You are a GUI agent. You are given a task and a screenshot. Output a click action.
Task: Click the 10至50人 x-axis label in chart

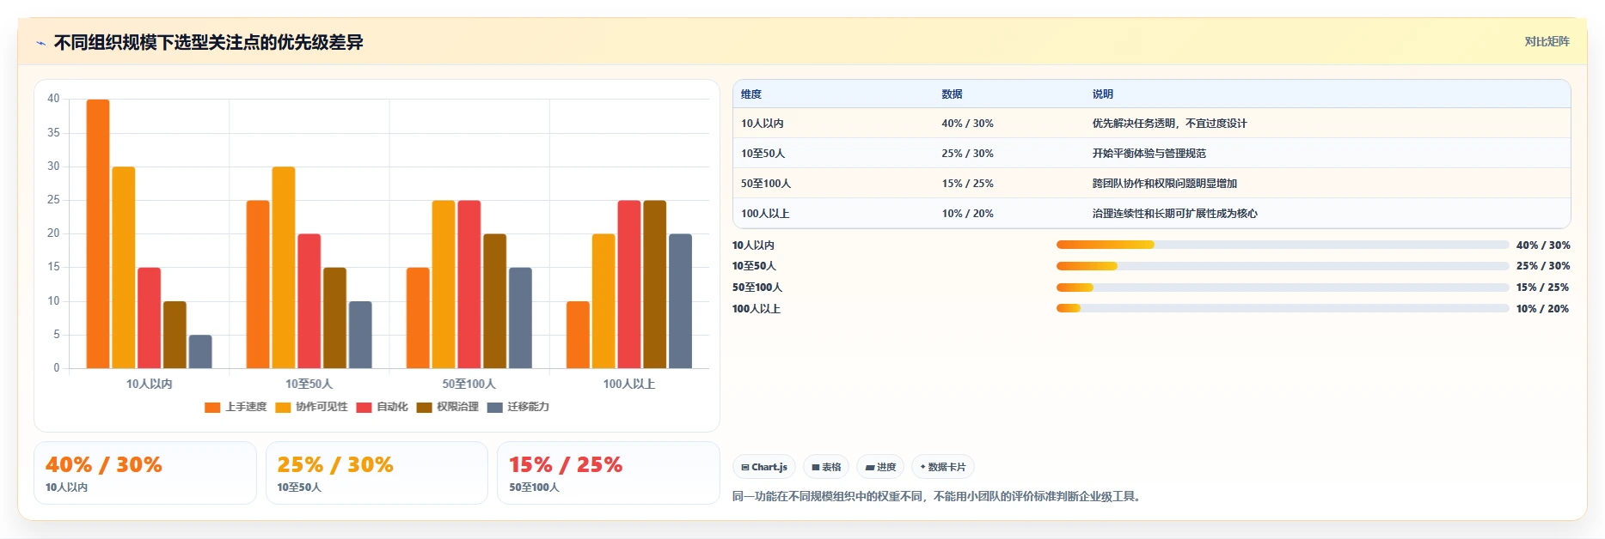click(309, 384)
